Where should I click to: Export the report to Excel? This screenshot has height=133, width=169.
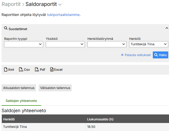(56, 70)
